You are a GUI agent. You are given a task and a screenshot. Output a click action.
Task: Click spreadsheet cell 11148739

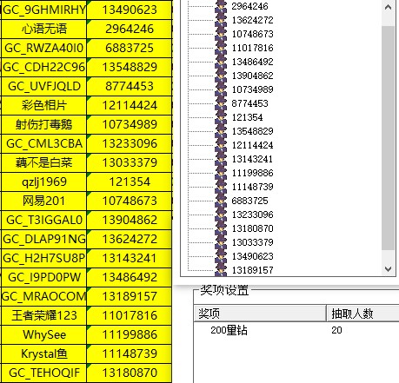click(130, 353)
